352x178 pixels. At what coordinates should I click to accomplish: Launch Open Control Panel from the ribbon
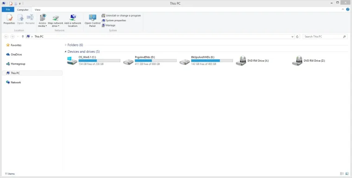(x=92, y=21)
